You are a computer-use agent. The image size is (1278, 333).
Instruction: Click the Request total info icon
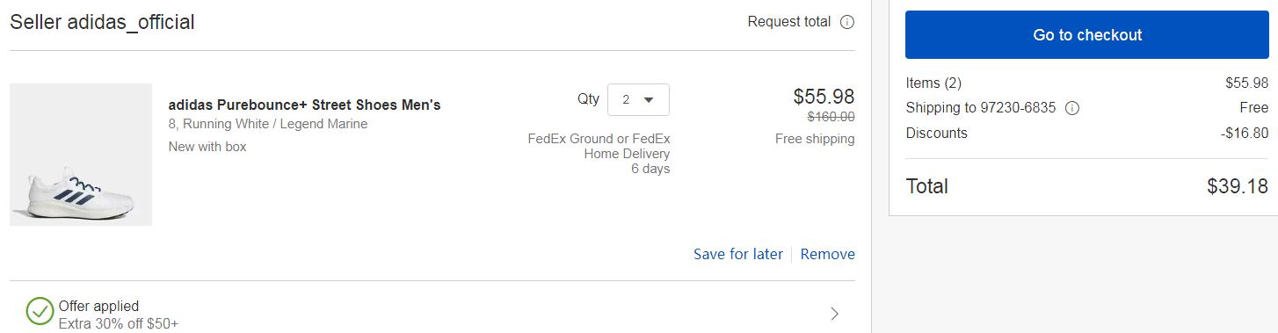(847, 22)
